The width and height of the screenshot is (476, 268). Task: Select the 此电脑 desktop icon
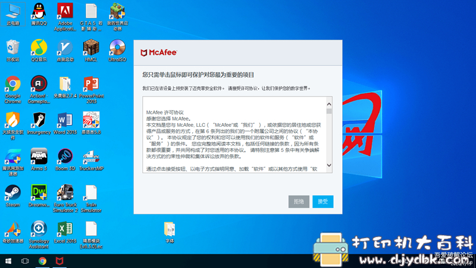click(x=12, y=14)
